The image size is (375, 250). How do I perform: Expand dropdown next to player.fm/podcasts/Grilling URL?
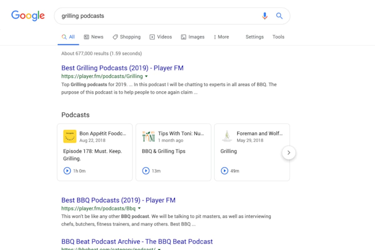[x=147, y=76]
